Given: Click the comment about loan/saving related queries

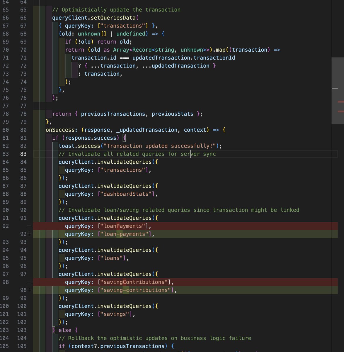Looking at the screenshot, I should point(179,210).
